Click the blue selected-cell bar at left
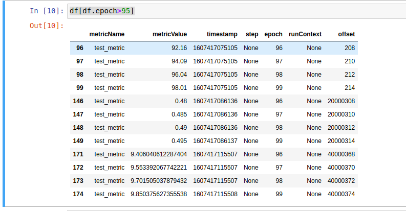Viewport: 406px width, 211px height. (x=4, y=104)
